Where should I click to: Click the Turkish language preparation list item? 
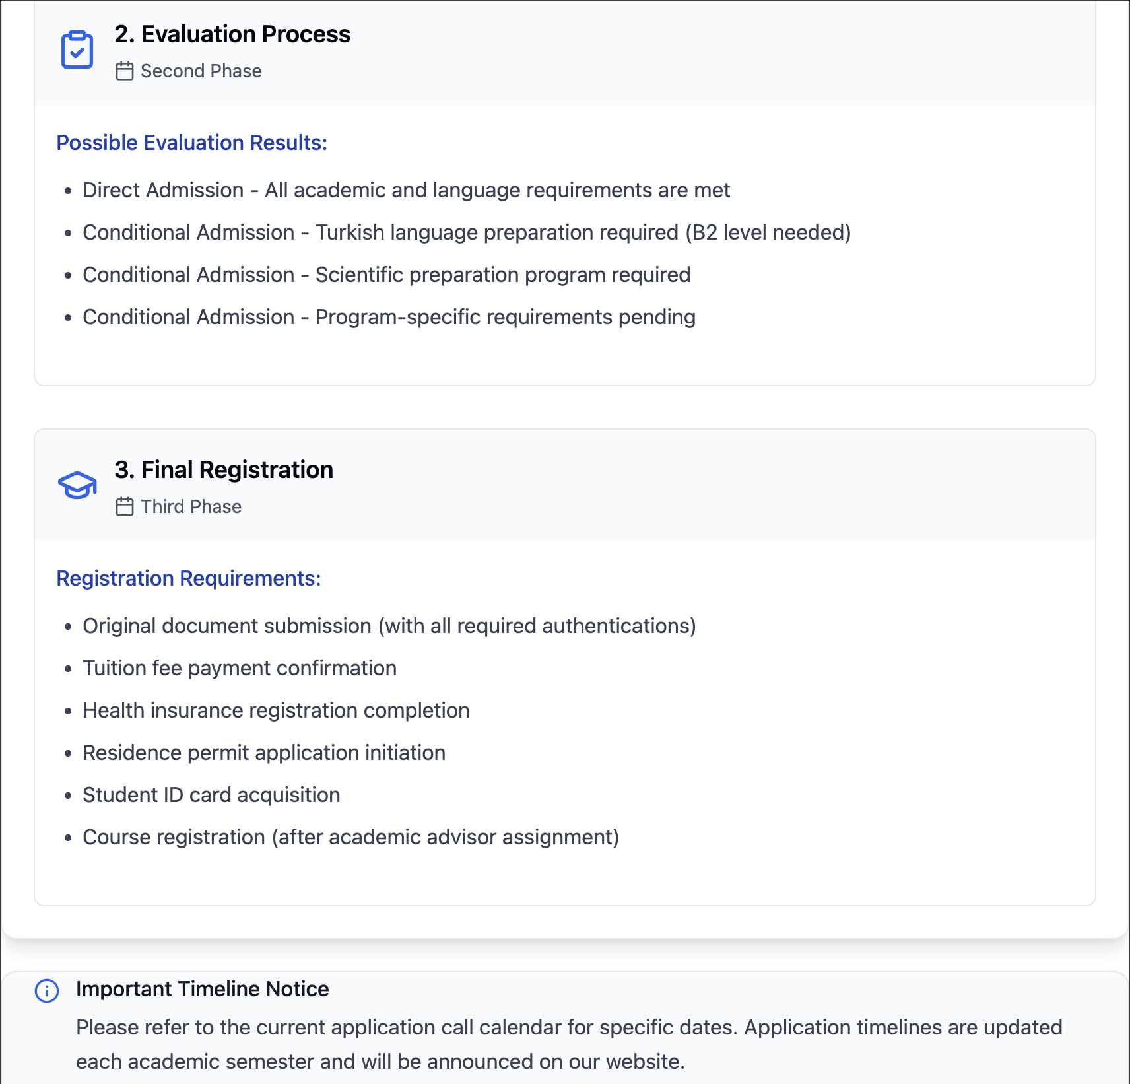[x=467, y=232]
